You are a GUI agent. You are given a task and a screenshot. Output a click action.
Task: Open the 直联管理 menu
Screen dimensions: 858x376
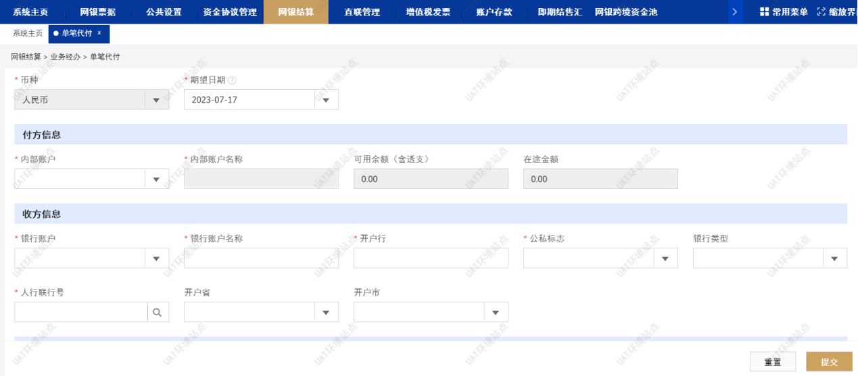pyautogui.click(x=362, y=12)
